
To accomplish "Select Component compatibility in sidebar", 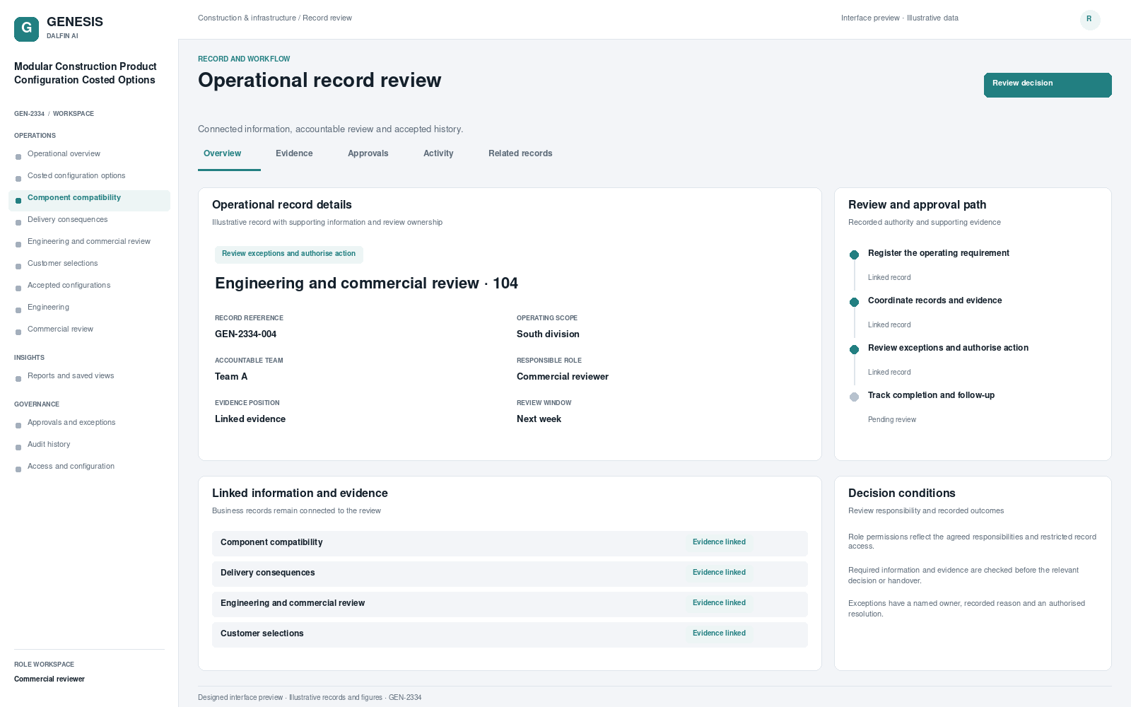I will tap(89, 200).
